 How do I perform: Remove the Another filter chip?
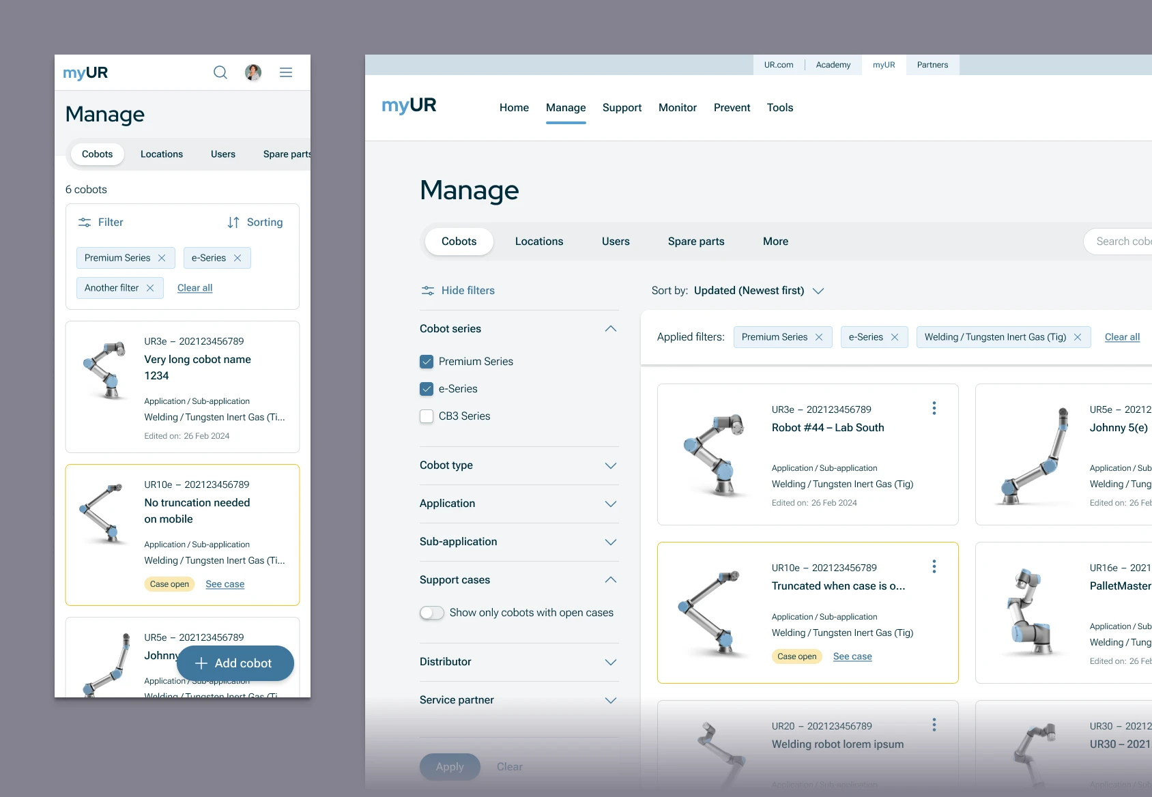click(x=150, y=288)
